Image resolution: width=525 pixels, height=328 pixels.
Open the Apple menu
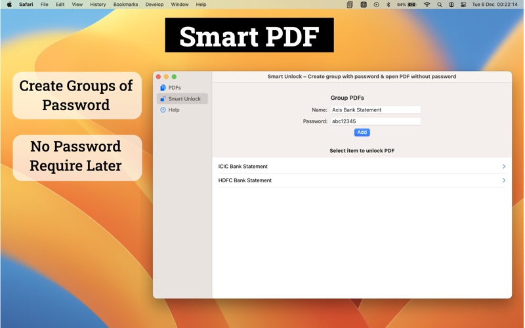9,5
